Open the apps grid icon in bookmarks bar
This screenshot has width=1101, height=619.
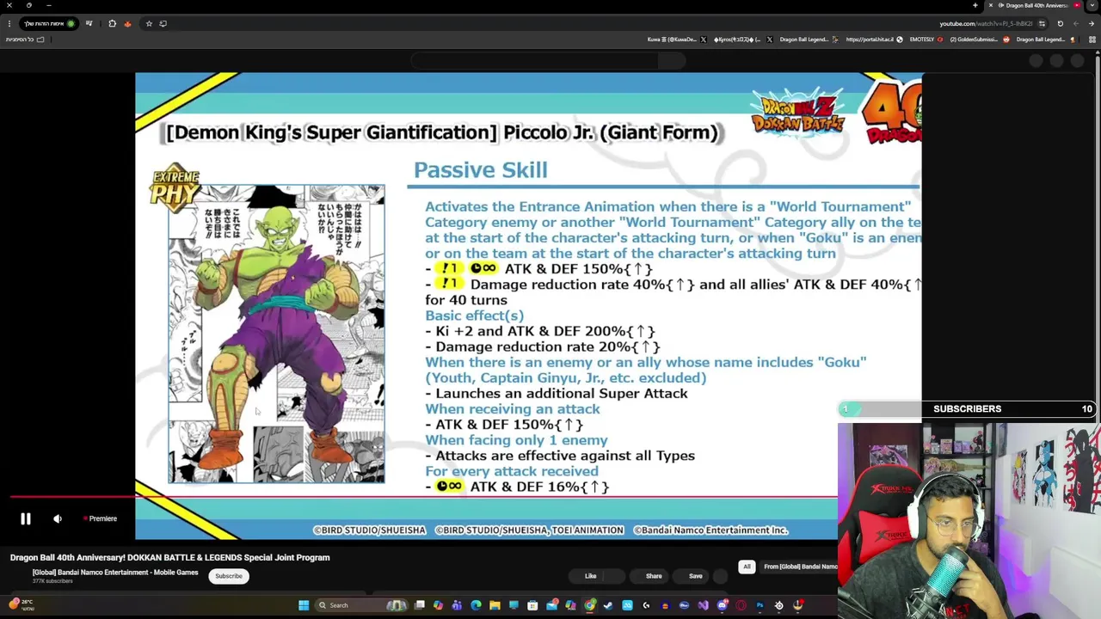click(x=1092, y=40)
